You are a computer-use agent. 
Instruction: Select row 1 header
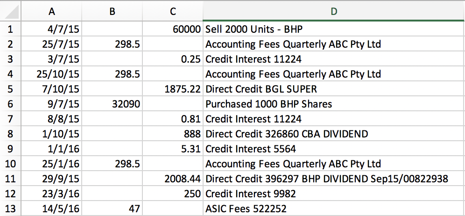point(11,29)
